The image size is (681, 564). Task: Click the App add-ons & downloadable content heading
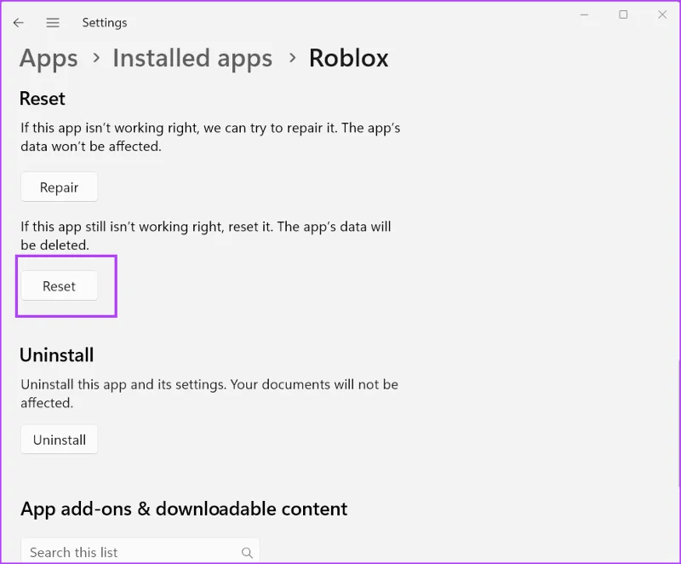(184, 509)
